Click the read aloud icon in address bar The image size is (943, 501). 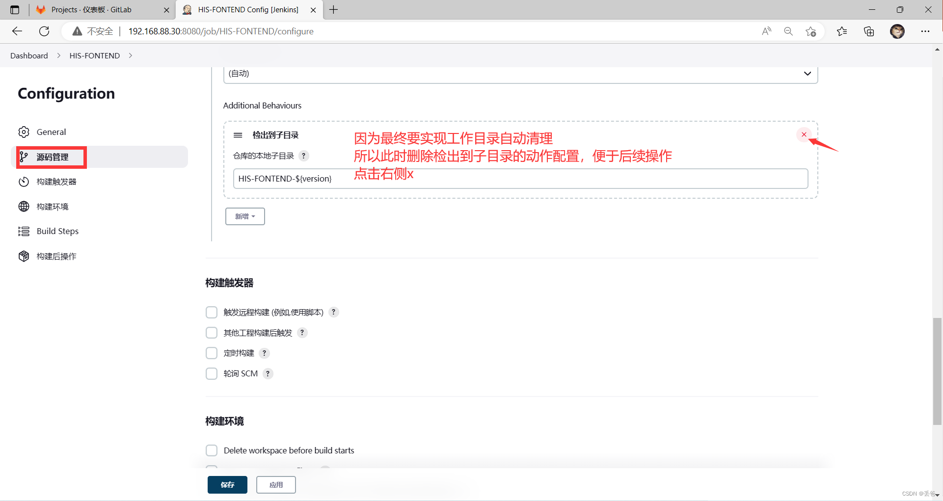pos(766,31)
